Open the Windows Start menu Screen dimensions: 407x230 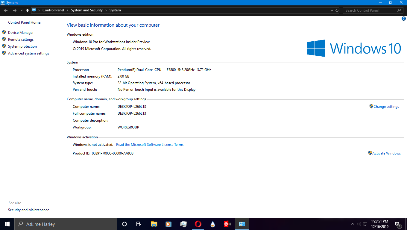tap(7, 224)
